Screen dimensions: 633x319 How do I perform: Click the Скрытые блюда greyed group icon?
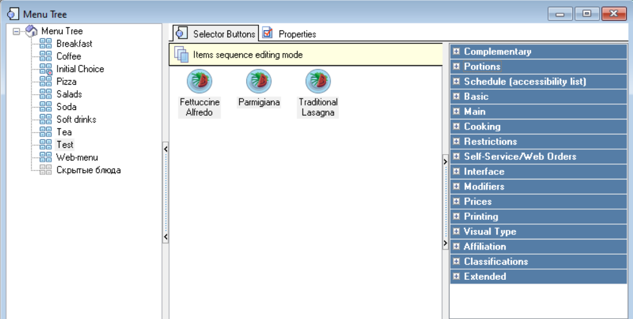(x=46, y=170)
